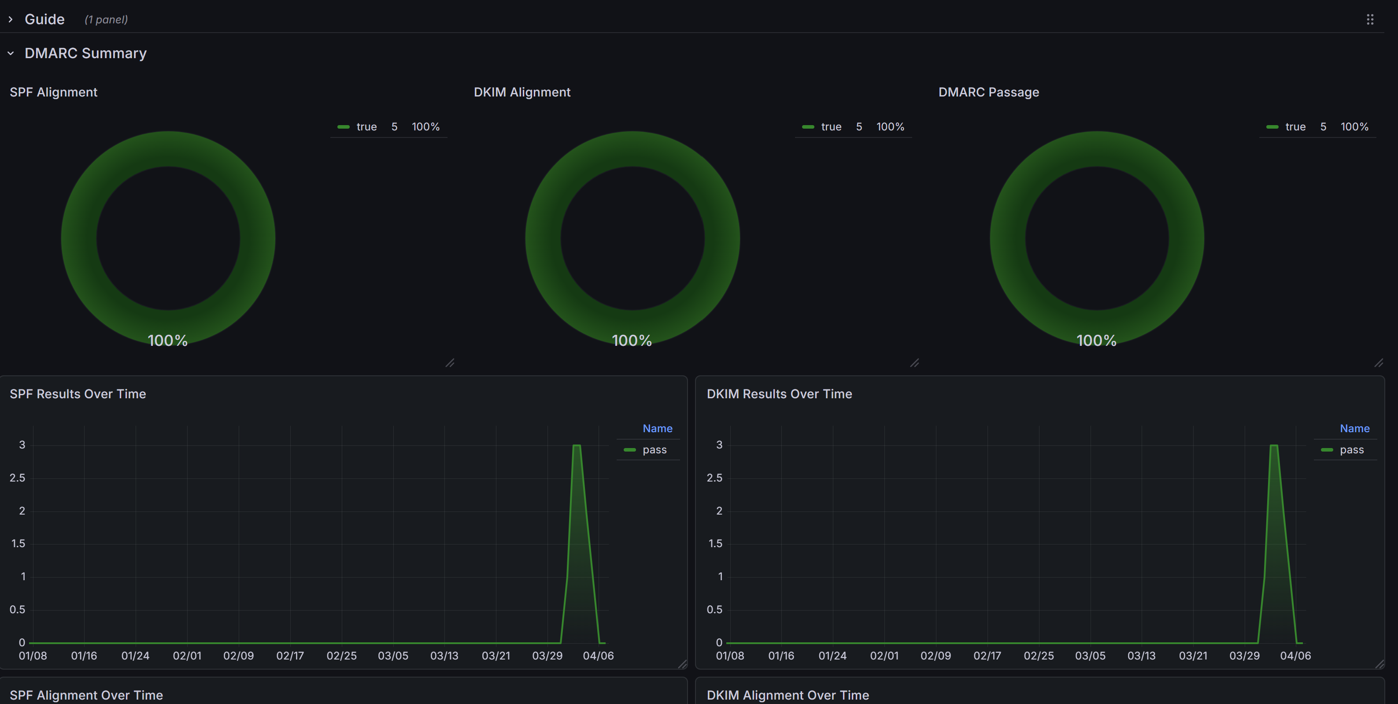The width and height of the screenshot is (1398, 704).
Task: Click resize handle of DMARC Passage panel
Action: click(x=1379, y=363)
